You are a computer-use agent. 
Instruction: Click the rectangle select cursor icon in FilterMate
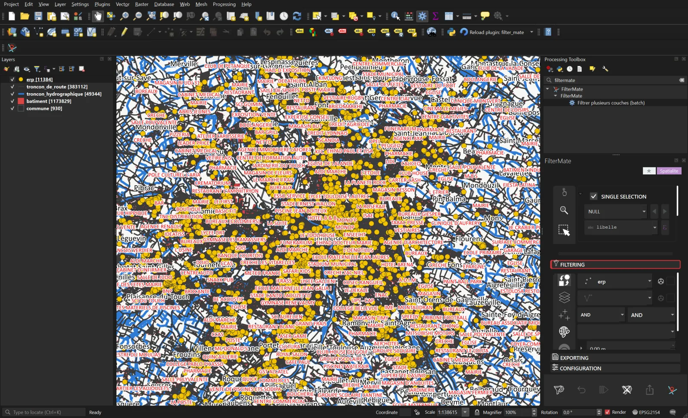click(x=564, y=230)
